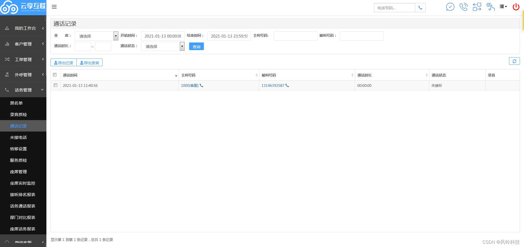Click the 查询 search button
The image size is (524, 247).
(x=196, y=47)
